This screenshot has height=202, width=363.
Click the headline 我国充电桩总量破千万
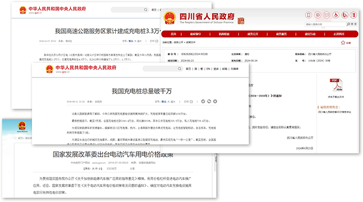141,91
